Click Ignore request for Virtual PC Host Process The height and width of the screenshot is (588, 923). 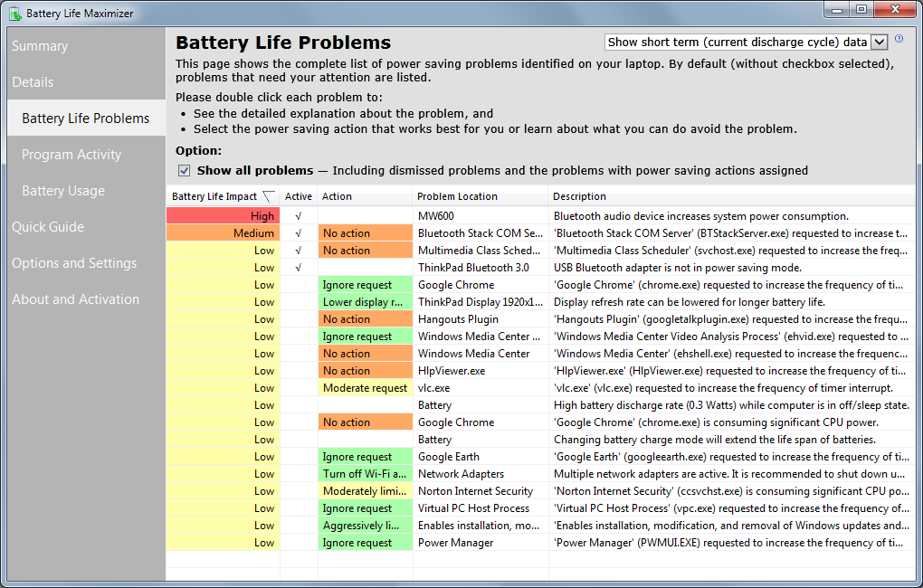pos(366,508)
